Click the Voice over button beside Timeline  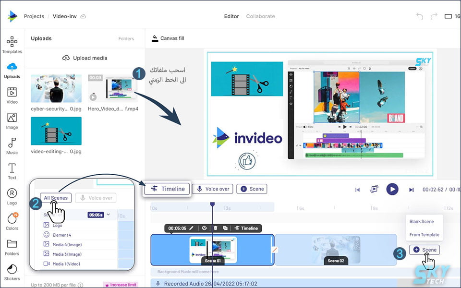213,189
